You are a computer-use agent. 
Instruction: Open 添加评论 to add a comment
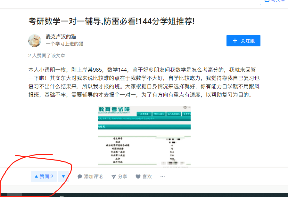[x=90, y=177]
